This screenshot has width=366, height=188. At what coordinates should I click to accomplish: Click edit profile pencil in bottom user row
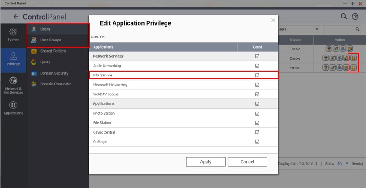click(x=333, y=67)
